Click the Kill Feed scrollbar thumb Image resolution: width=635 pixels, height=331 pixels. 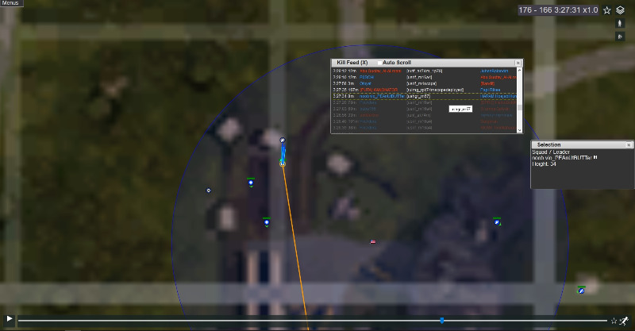pyautogui.click(x=520, y=108)
